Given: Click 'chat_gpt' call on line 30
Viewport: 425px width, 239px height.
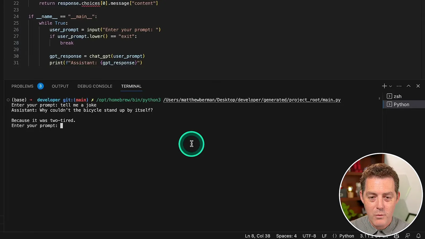Looking at the screenshot, I should point(100,56).
